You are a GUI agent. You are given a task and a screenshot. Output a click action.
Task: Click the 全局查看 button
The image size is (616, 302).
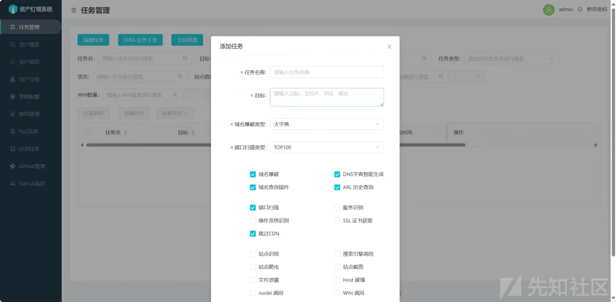click(x=187, y=40)
